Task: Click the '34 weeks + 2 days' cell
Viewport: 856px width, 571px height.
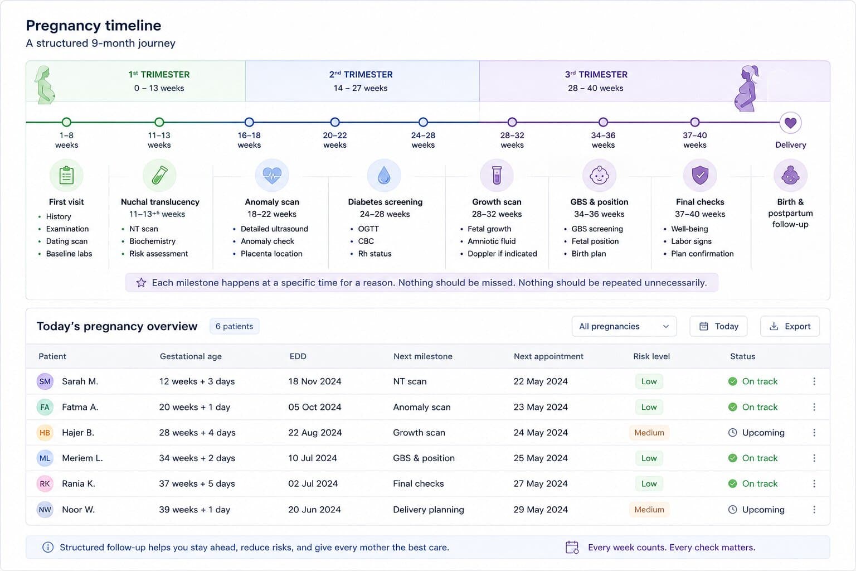Action: (197, 458)
